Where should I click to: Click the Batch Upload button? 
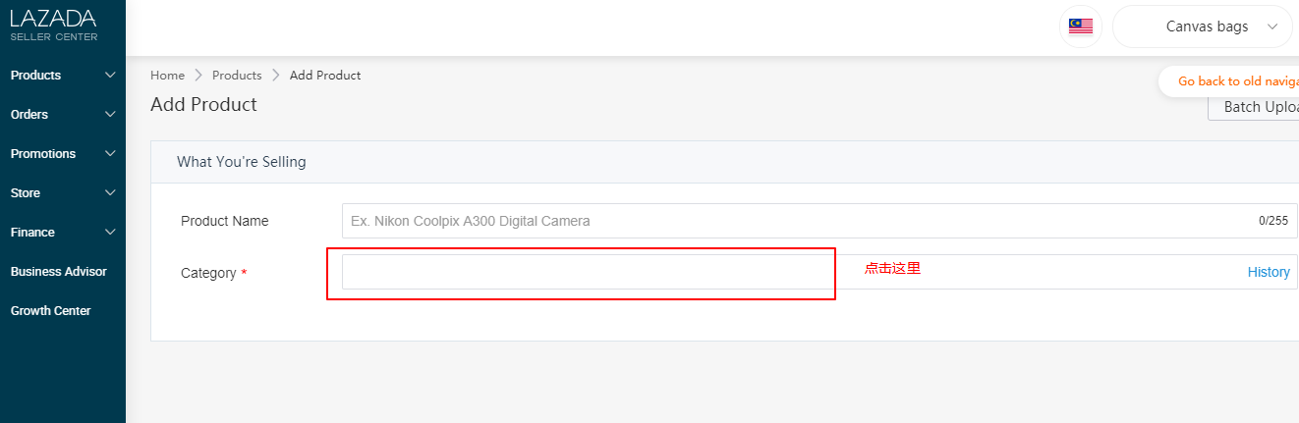tap(1254, 107)
